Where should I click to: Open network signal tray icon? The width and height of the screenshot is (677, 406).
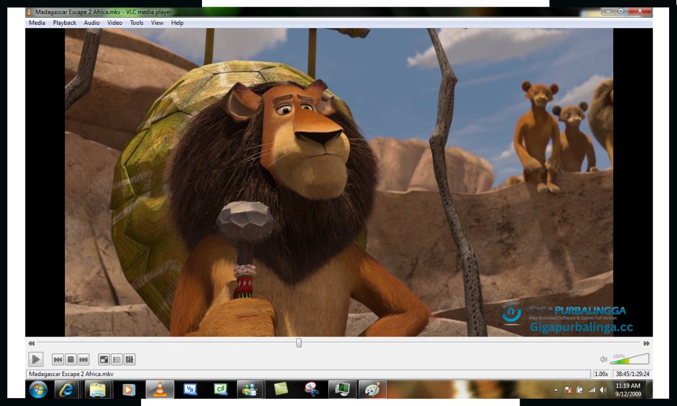click(592, 390)
